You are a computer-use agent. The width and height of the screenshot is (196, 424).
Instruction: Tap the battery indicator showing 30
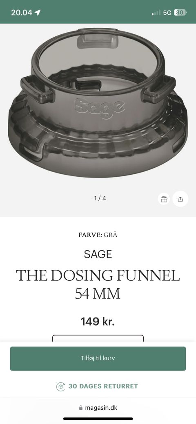(x=180, y=12)
